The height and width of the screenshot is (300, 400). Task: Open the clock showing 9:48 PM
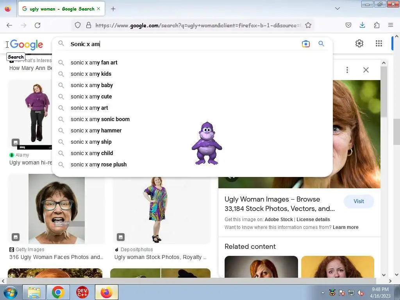coord(380,293)
